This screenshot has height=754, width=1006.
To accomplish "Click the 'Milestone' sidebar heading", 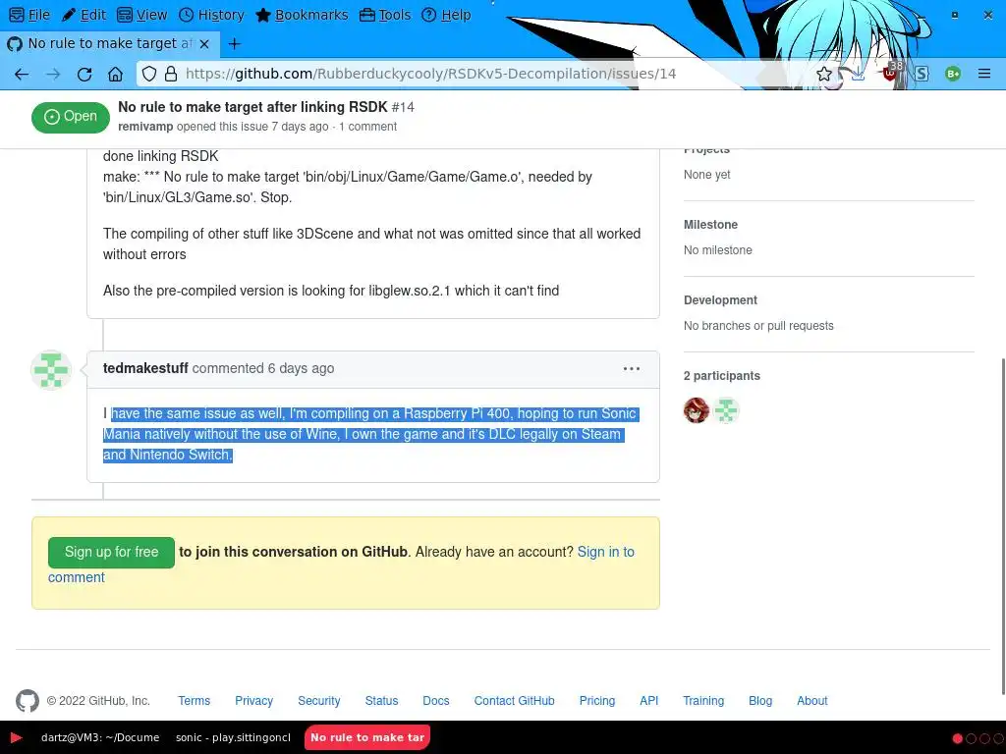I will click(710, 225).
